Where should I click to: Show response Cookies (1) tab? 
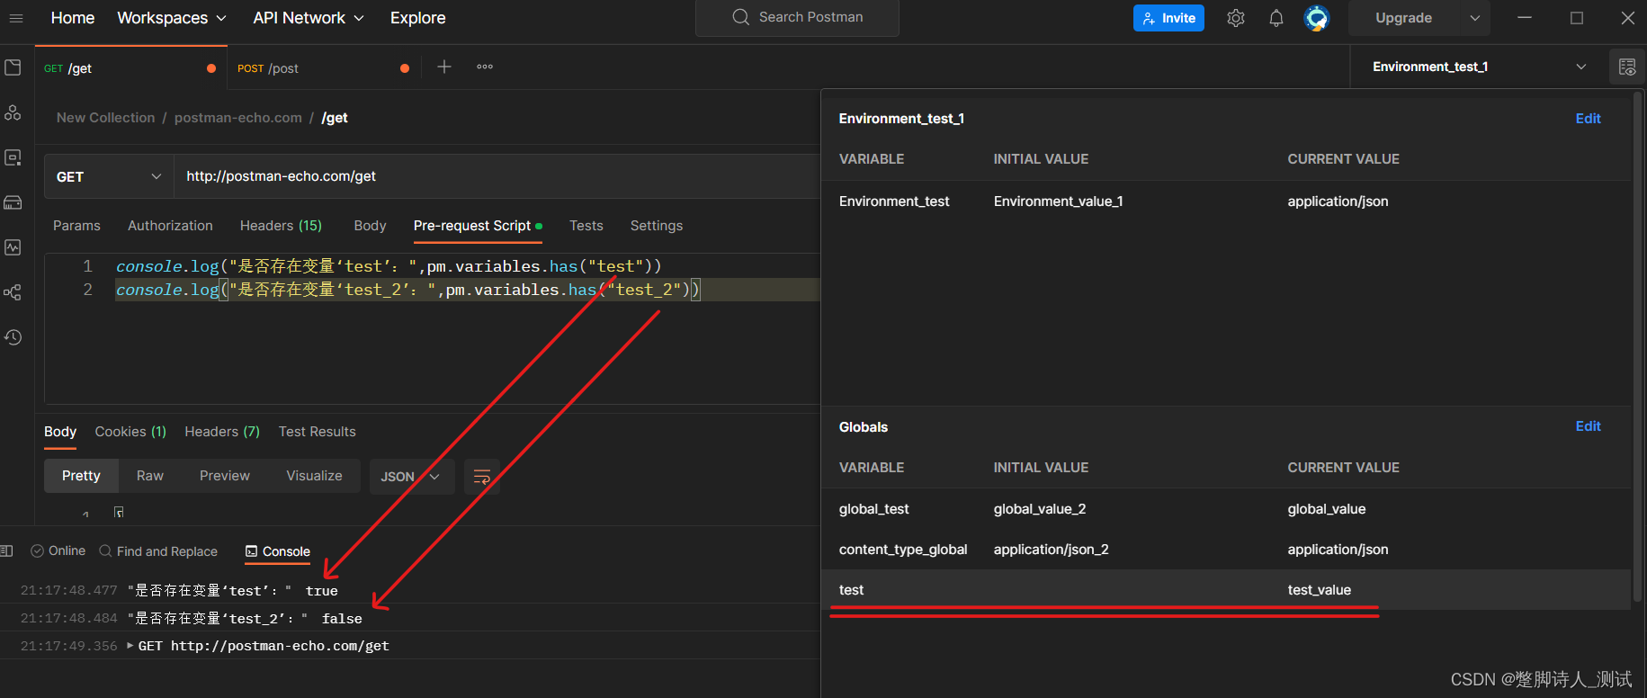130,432
